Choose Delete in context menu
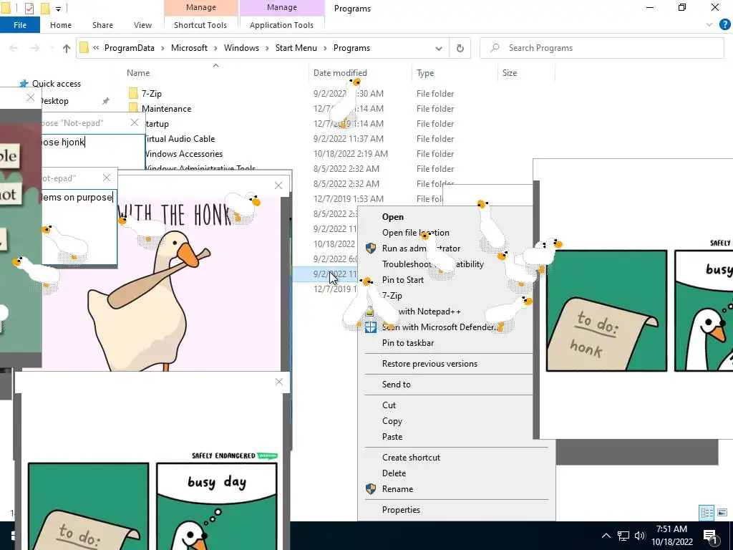The image size is (733, 550). click(394, 473)
